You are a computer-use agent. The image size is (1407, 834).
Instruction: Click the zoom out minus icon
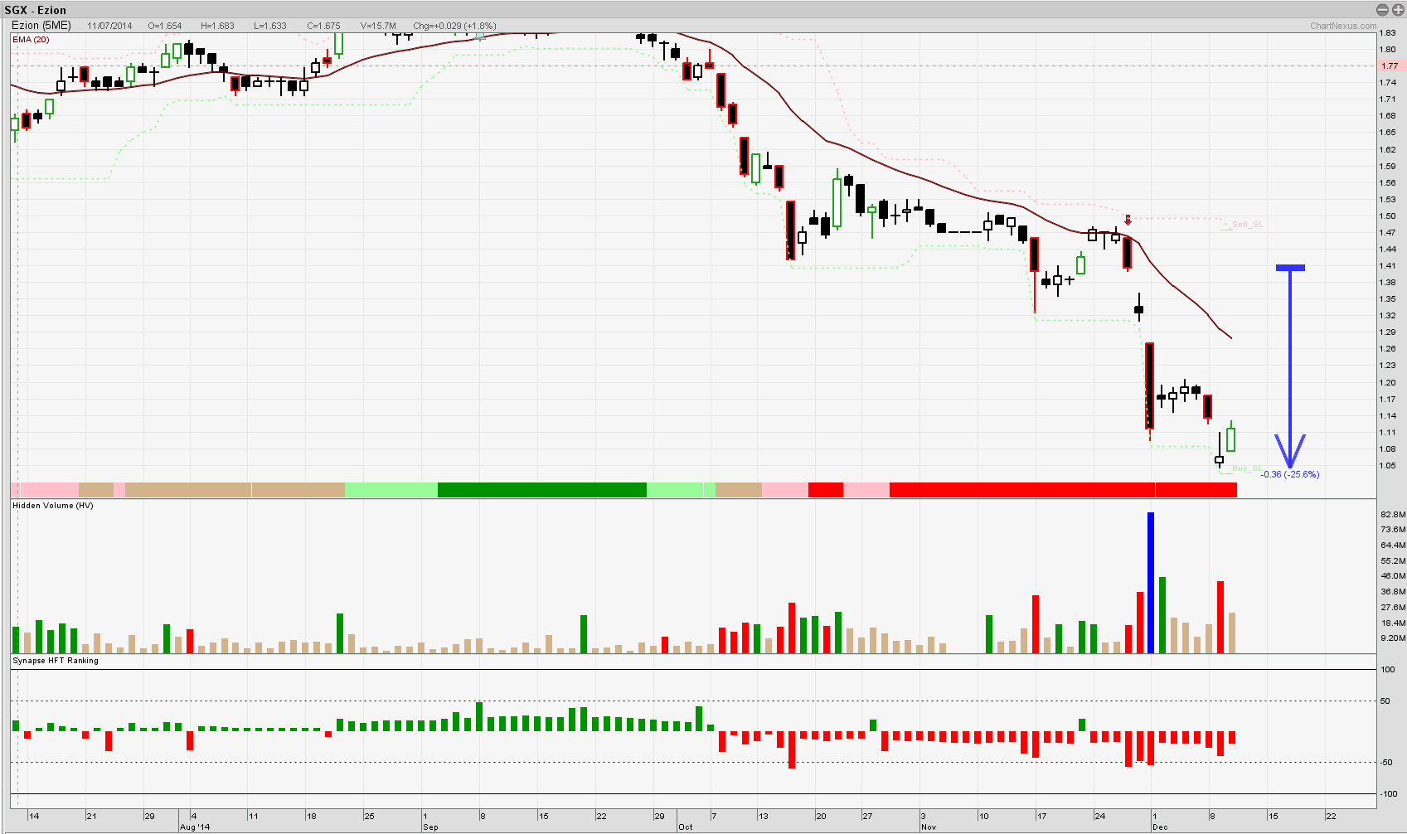[x=1382, y=10]
